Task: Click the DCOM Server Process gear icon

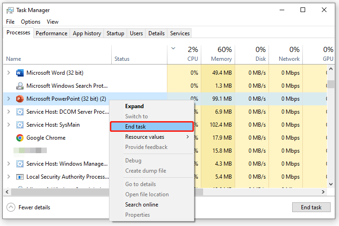Action: 19,112
